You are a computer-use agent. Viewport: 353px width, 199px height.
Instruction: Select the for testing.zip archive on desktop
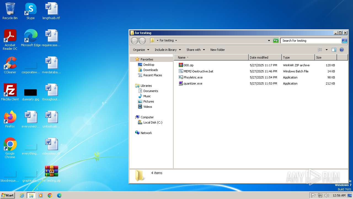[x=51, y=174]
